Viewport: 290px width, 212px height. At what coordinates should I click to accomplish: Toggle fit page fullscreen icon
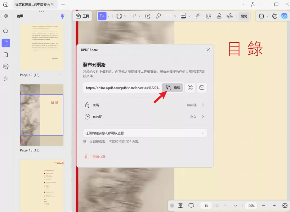pos(285,205)
